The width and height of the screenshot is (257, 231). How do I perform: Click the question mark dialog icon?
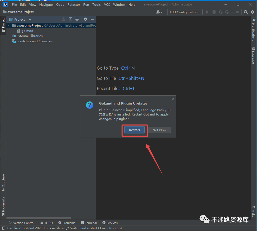click(90, 105)
